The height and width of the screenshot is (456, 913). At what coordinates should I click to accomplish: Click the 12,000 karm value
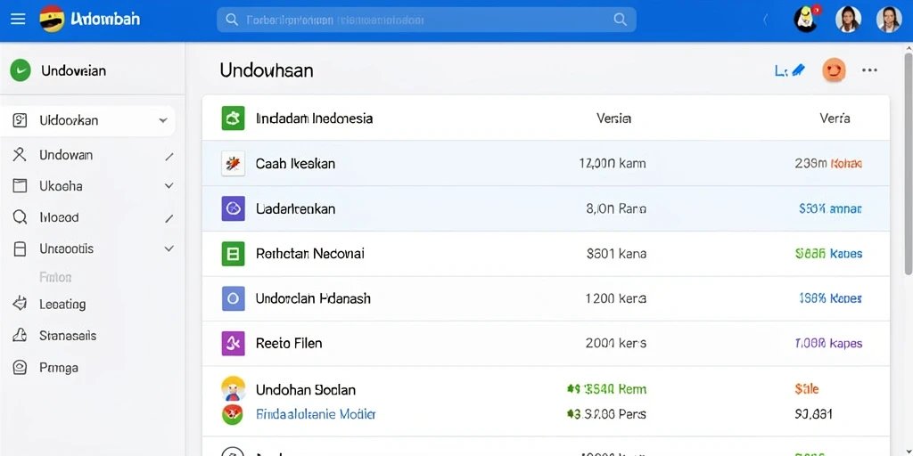pyautogui.click(x=612, y=164)
